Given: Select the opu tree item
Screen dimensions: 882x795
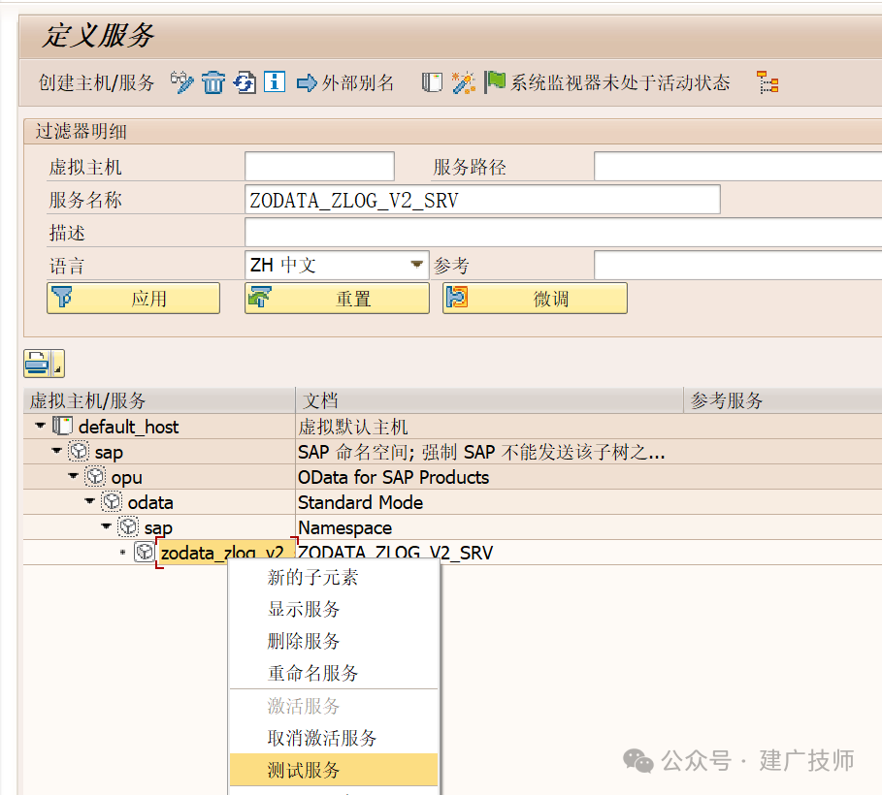Looking at the screenshot, I should [x=126, y=477].
